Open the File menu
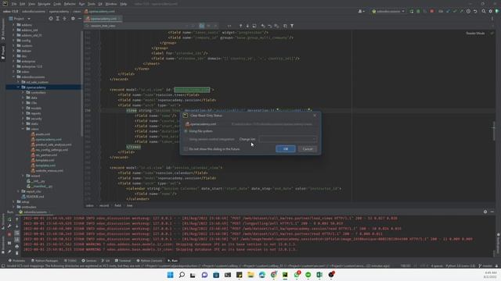The height and width of the screenshot is (281, 501). click(x=14, y=4)
